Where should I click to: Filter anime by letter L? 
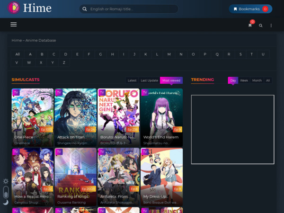pos(157,54)
